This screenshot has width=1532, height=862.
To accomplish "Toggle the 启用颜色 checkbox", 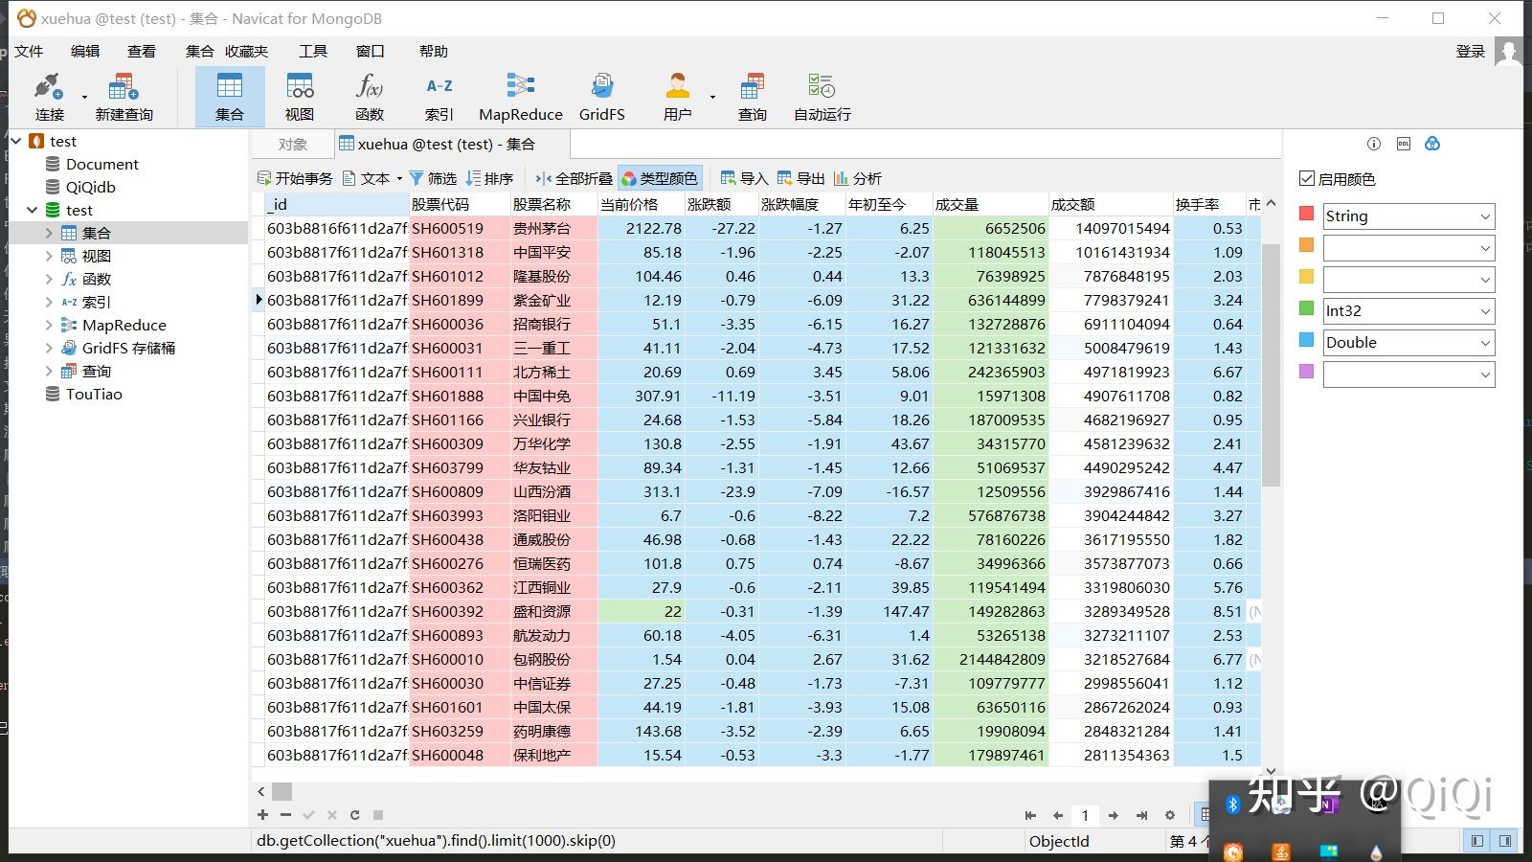I will pos(1307,178).
